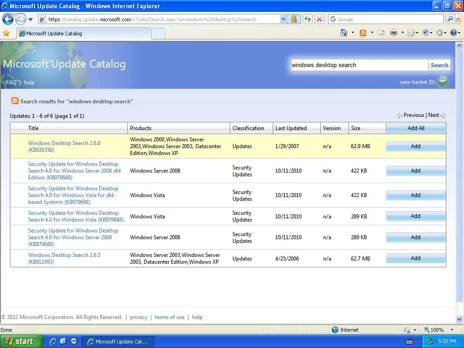Open Security Update for Vista x64-based Systems link
464x348 pixels.
pyautogui.click(x=73, y=195)
